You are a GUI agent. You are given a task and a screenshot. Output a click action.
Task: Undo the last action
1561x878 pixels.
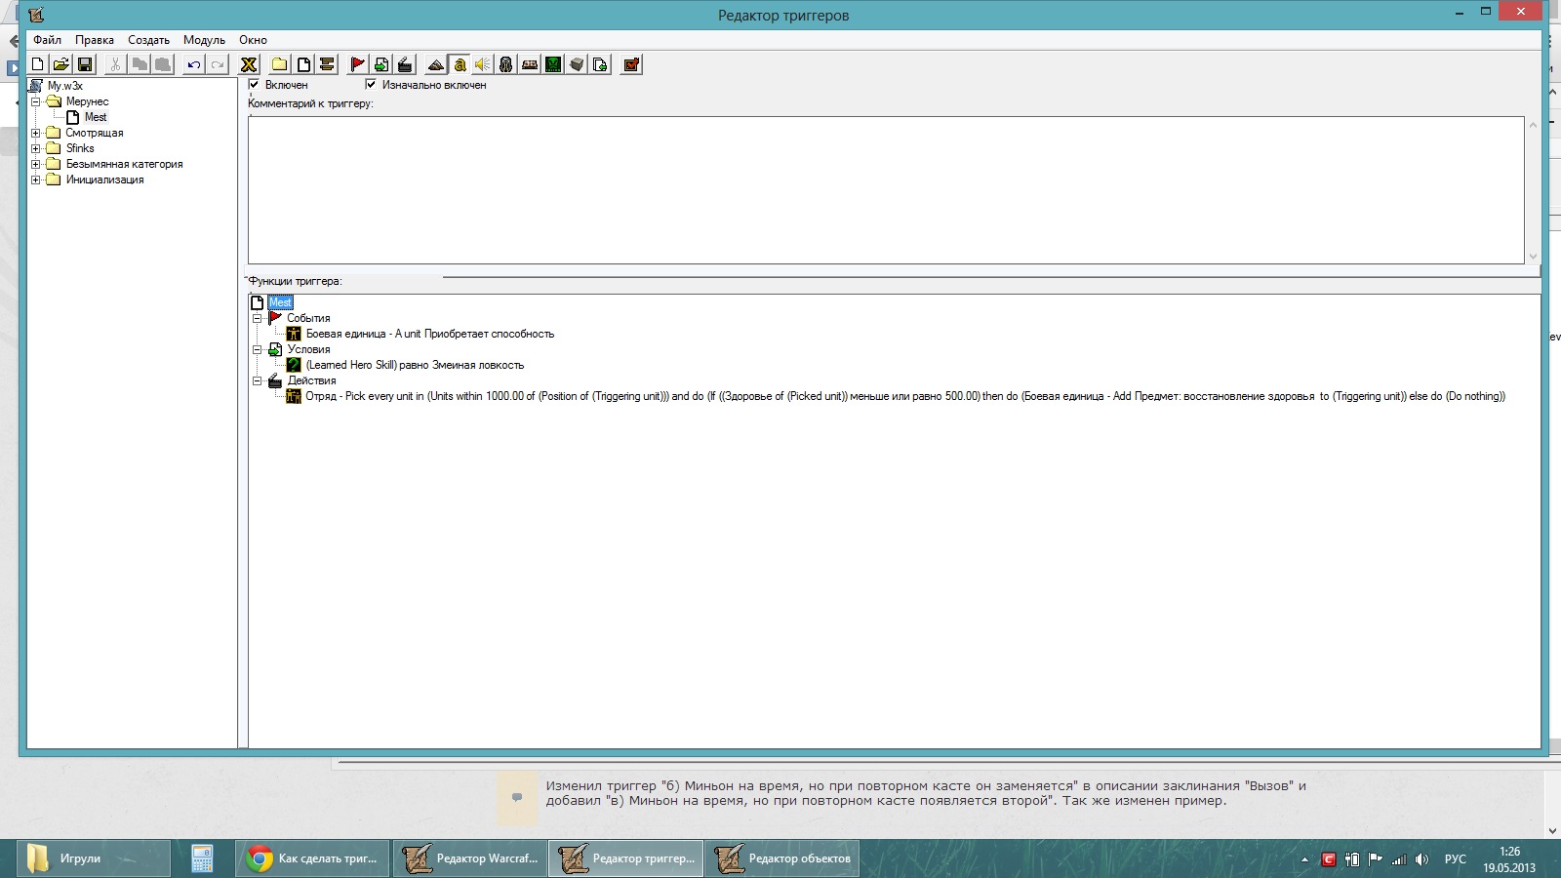point(194,64)
